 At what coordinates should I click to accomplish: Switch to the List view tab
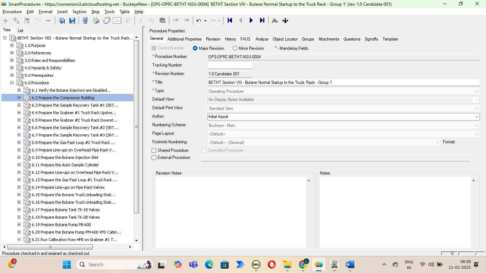(x=21, y=31)
